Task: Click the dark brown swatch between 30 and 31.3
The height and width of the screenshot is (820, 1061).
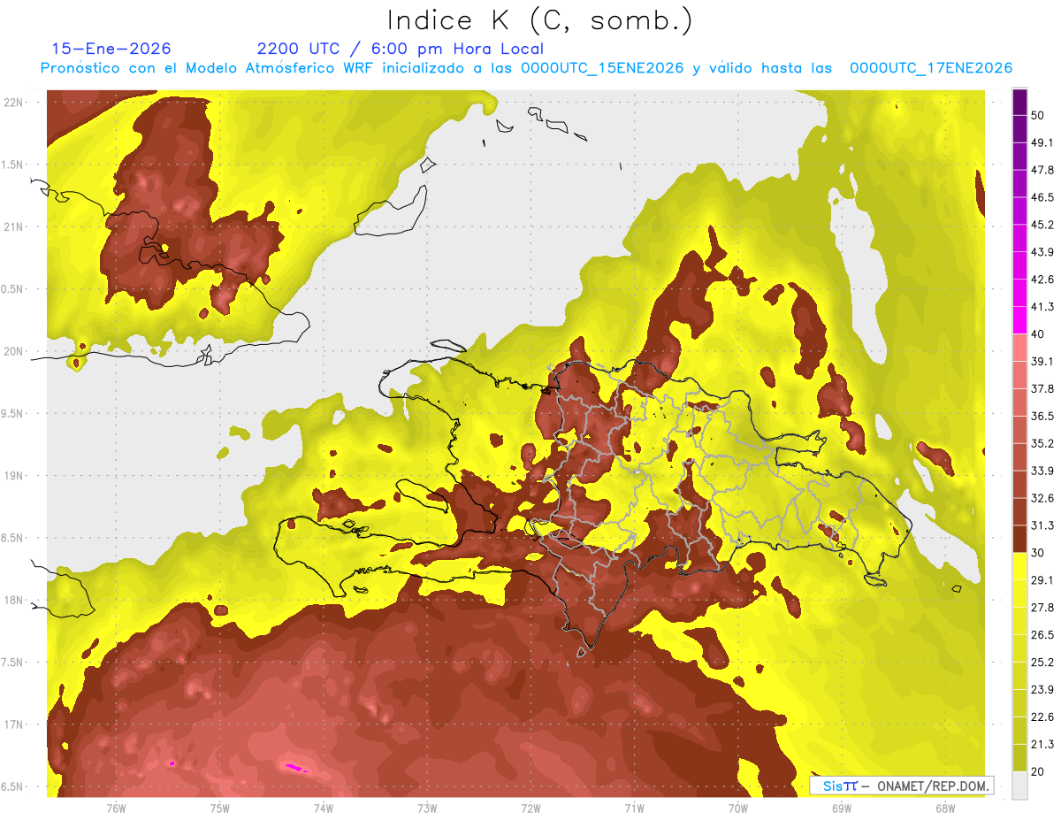Action: (1019, 539)
